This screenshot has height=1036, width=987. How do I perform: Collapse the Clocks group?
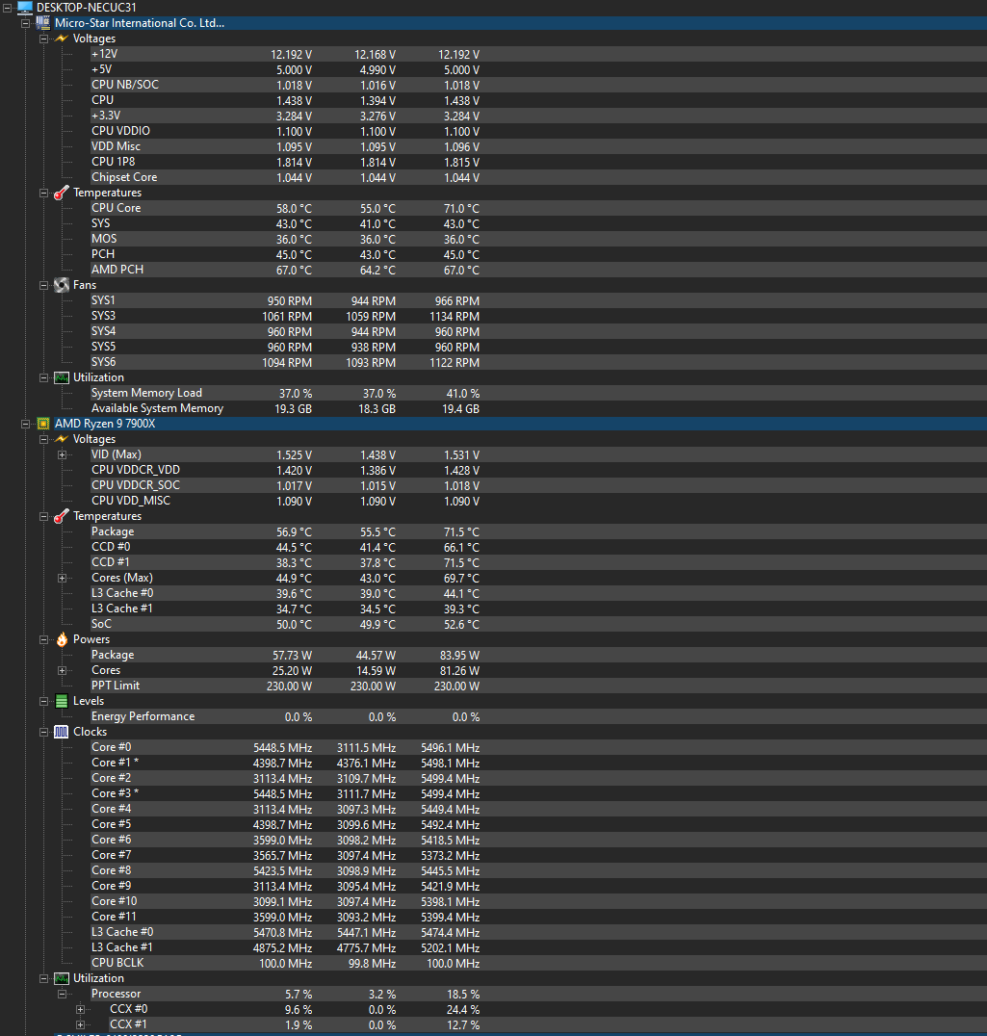[43, 732]
